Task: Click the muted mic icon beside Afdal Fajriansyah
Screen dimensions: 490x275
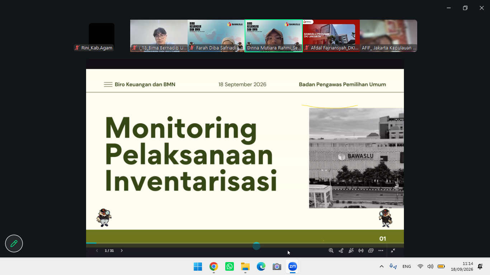Action: (307, 48)
